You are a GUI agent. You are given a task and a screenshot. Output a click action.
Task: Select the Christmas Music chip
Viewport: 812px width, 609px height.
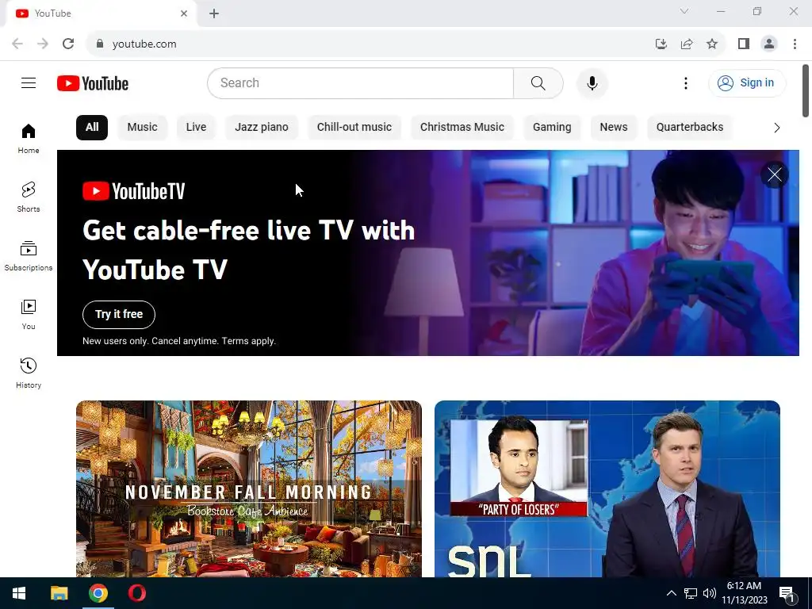[x=462, y=128]
